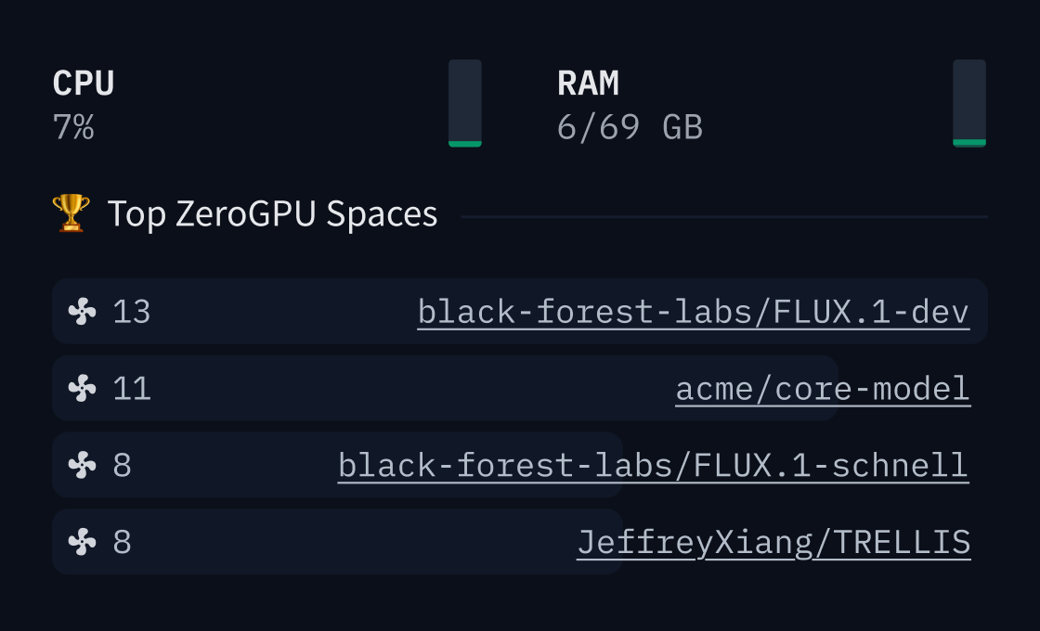This screenshot has width=1040, height=631.
Task: Open the black-forest-labs/FLUX.1-schnell space link
Action: pyautogui.click(x=653, y=465)
